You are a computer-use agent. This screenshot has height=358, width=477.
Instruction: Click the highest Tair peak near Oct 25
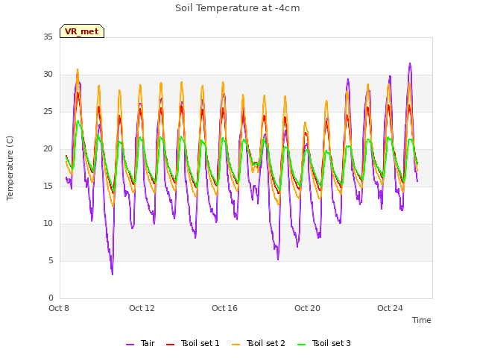[410, 63]
